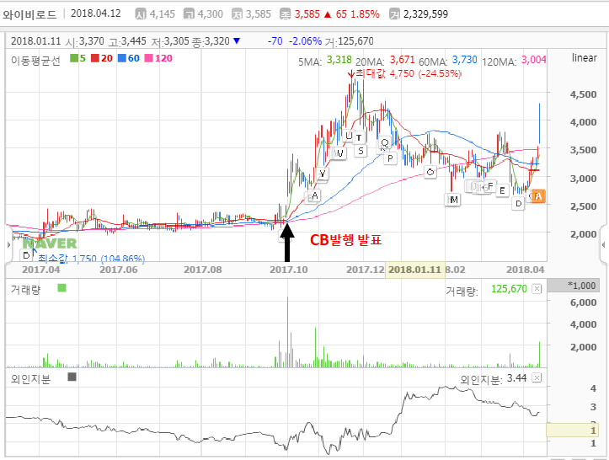Click the highlighted 2018.01.11 date label
This screenshot has width=609, height=460.
point(414,270)
